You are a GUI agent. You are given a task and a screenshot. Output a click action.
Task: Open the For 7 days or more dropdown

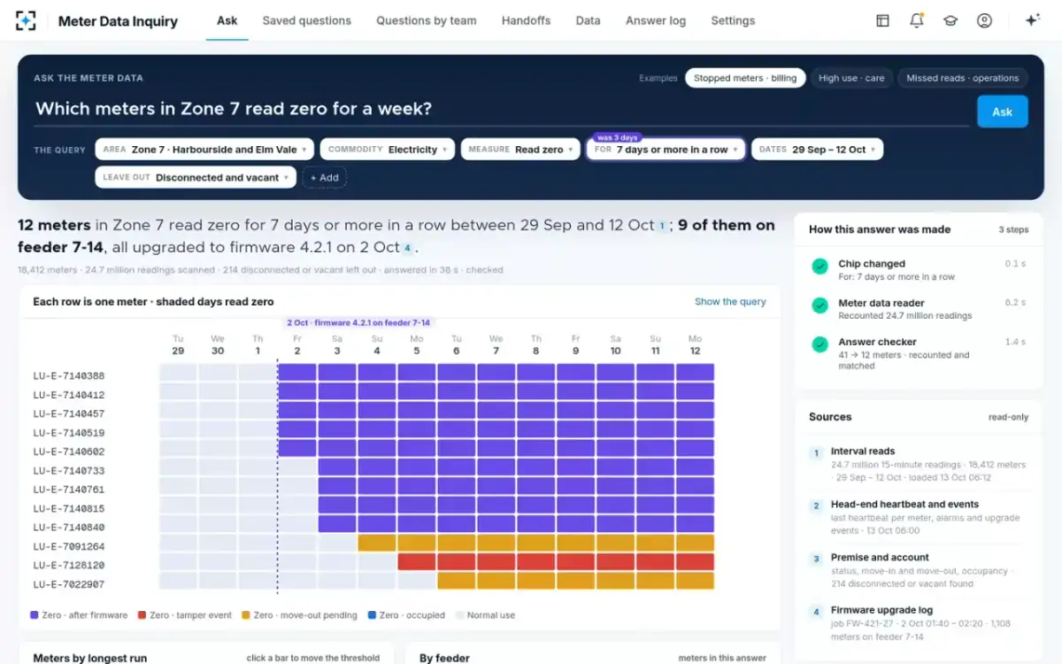click(x=666, y=150)
